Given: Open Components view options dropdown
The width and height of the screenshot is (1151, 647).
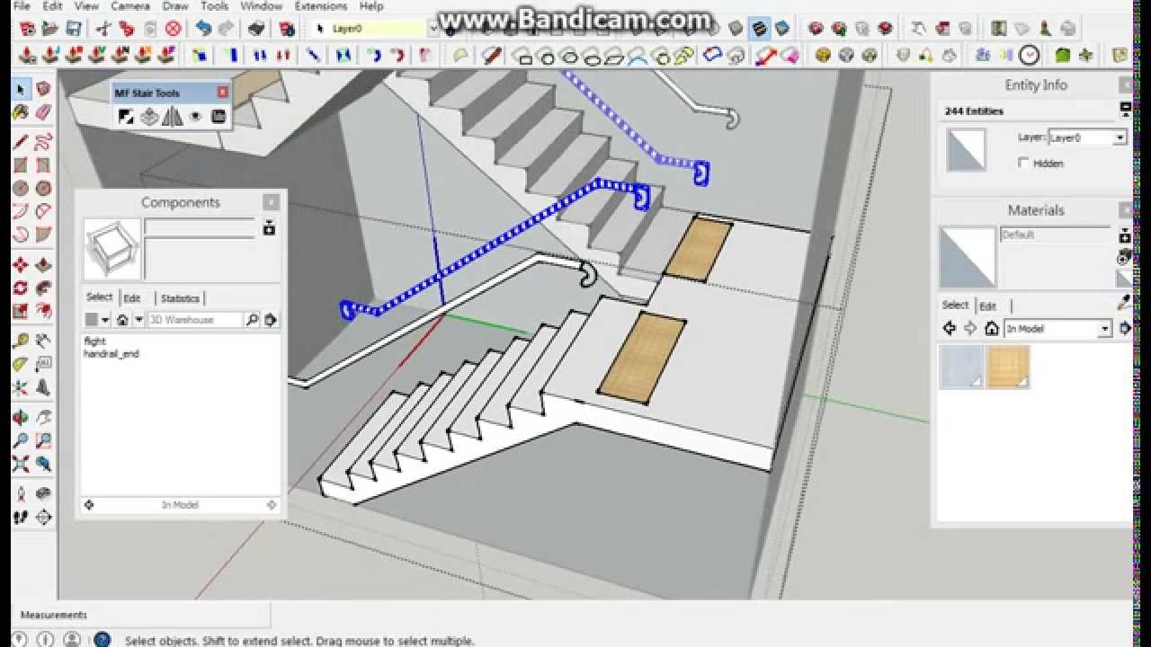Looking at the screenshot, I should (x=103, y=320).
